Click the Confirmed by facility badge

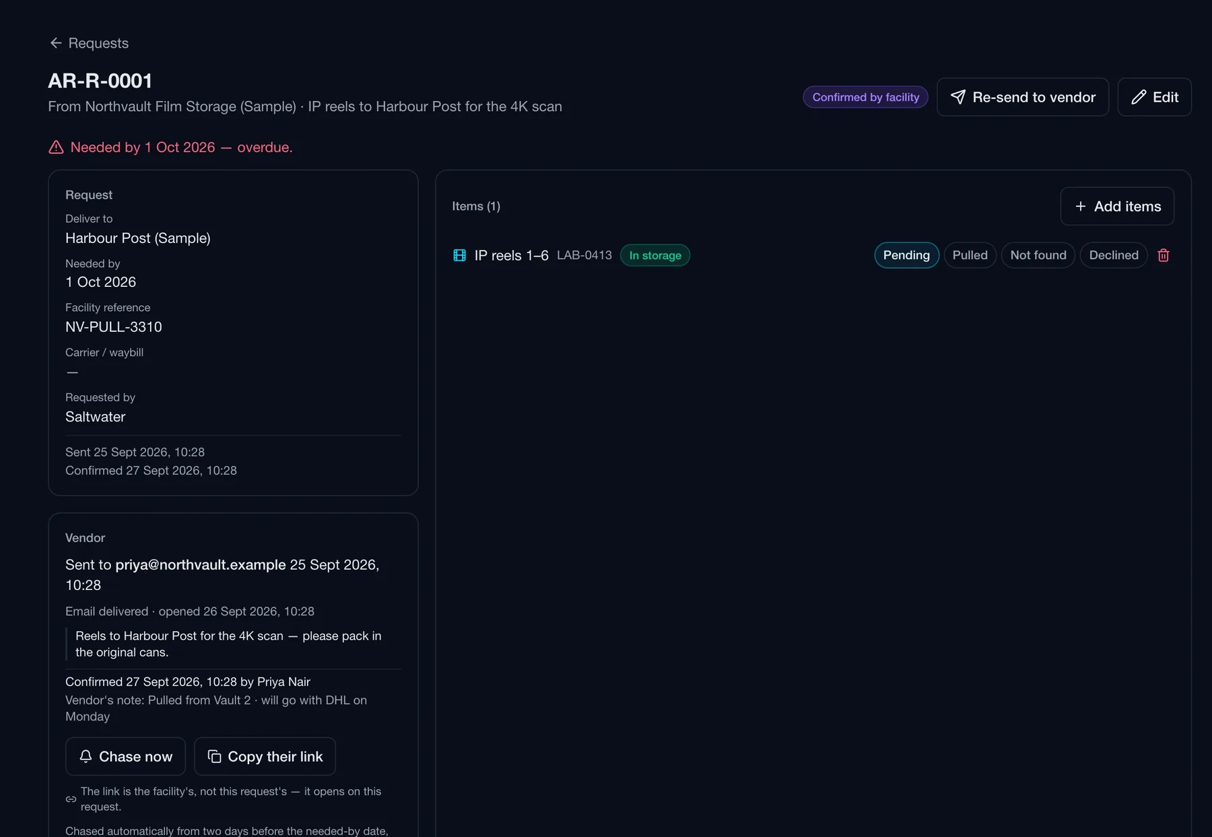(865, 97)
